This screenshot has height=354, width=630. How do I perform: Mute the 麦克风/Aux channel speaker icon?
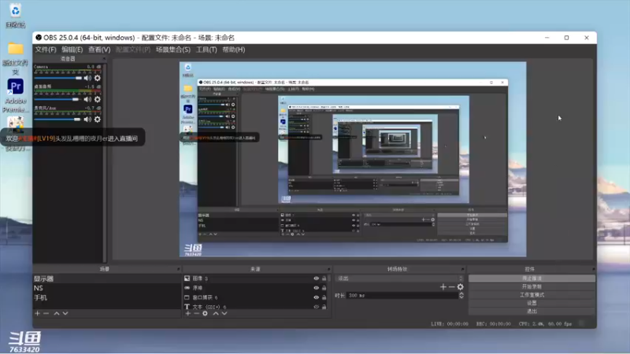(87, 120)
